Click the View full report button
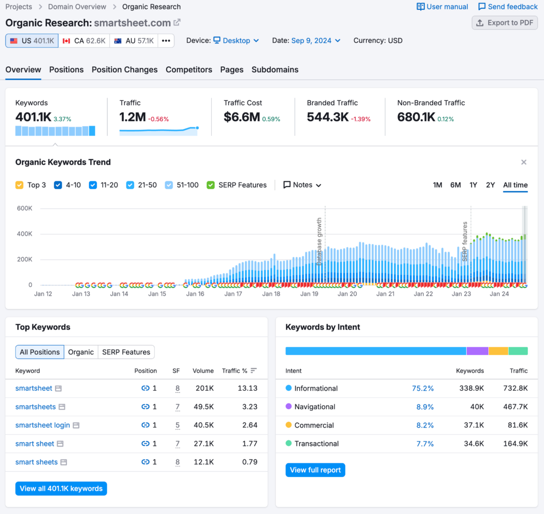 tap(316, 470)
